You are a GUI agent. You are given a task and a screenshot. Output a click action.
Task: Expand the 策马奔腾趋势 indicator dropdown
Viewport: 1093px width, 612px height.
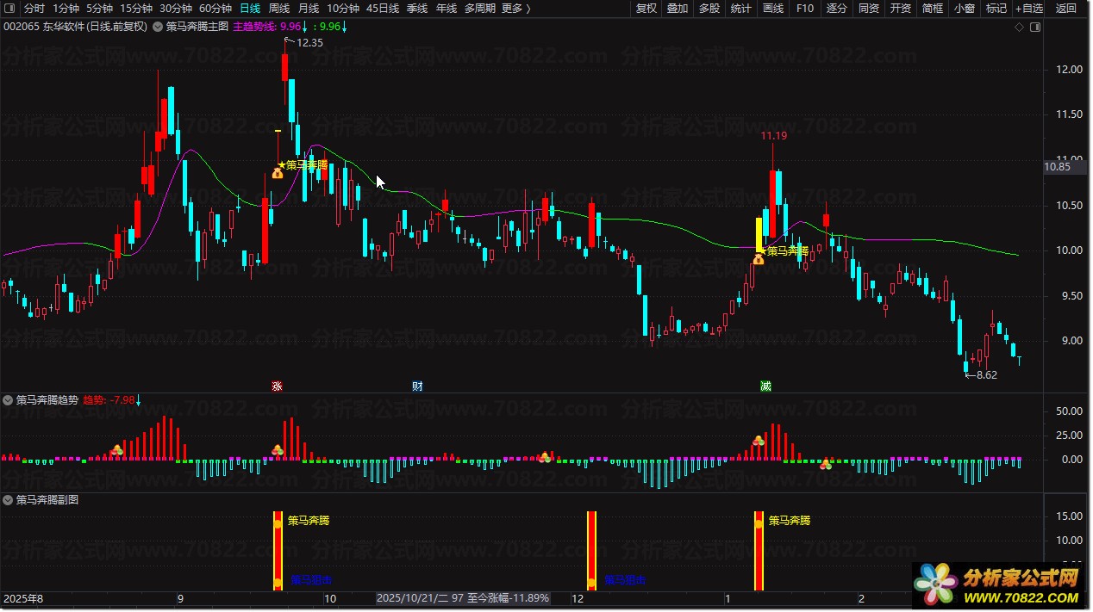pyautogui.click(x=9, y=400)
